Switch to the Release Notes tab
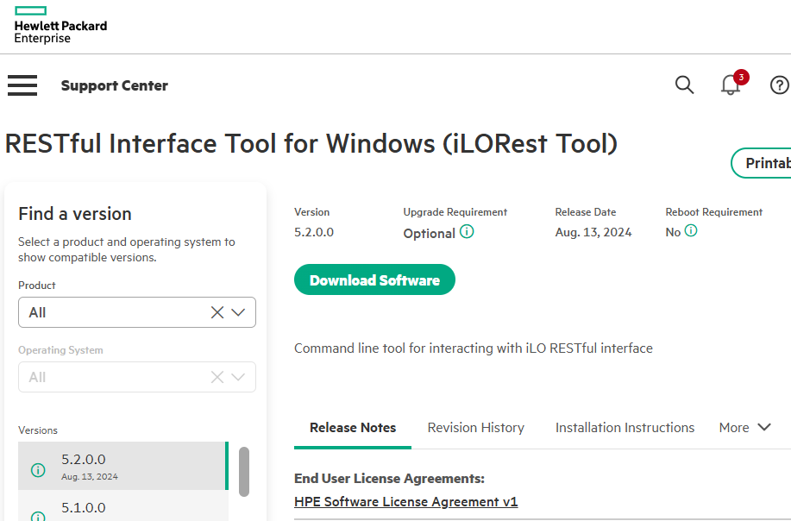Screen dimensions: 791x521 (x=353, y=428)
